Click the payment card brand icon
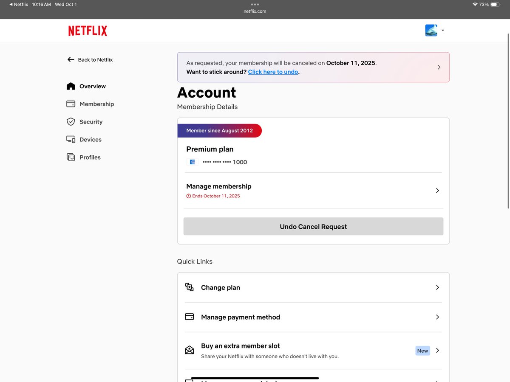 193,162
